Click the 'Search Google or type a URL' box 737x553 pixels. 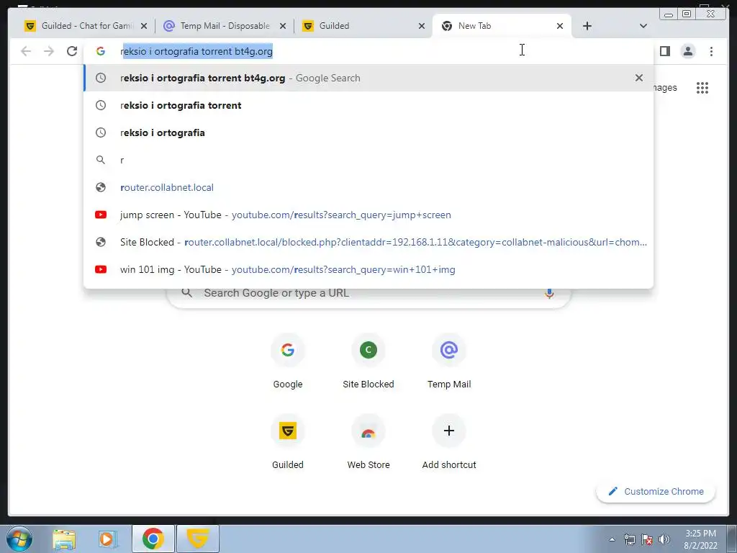click(369, 293)
